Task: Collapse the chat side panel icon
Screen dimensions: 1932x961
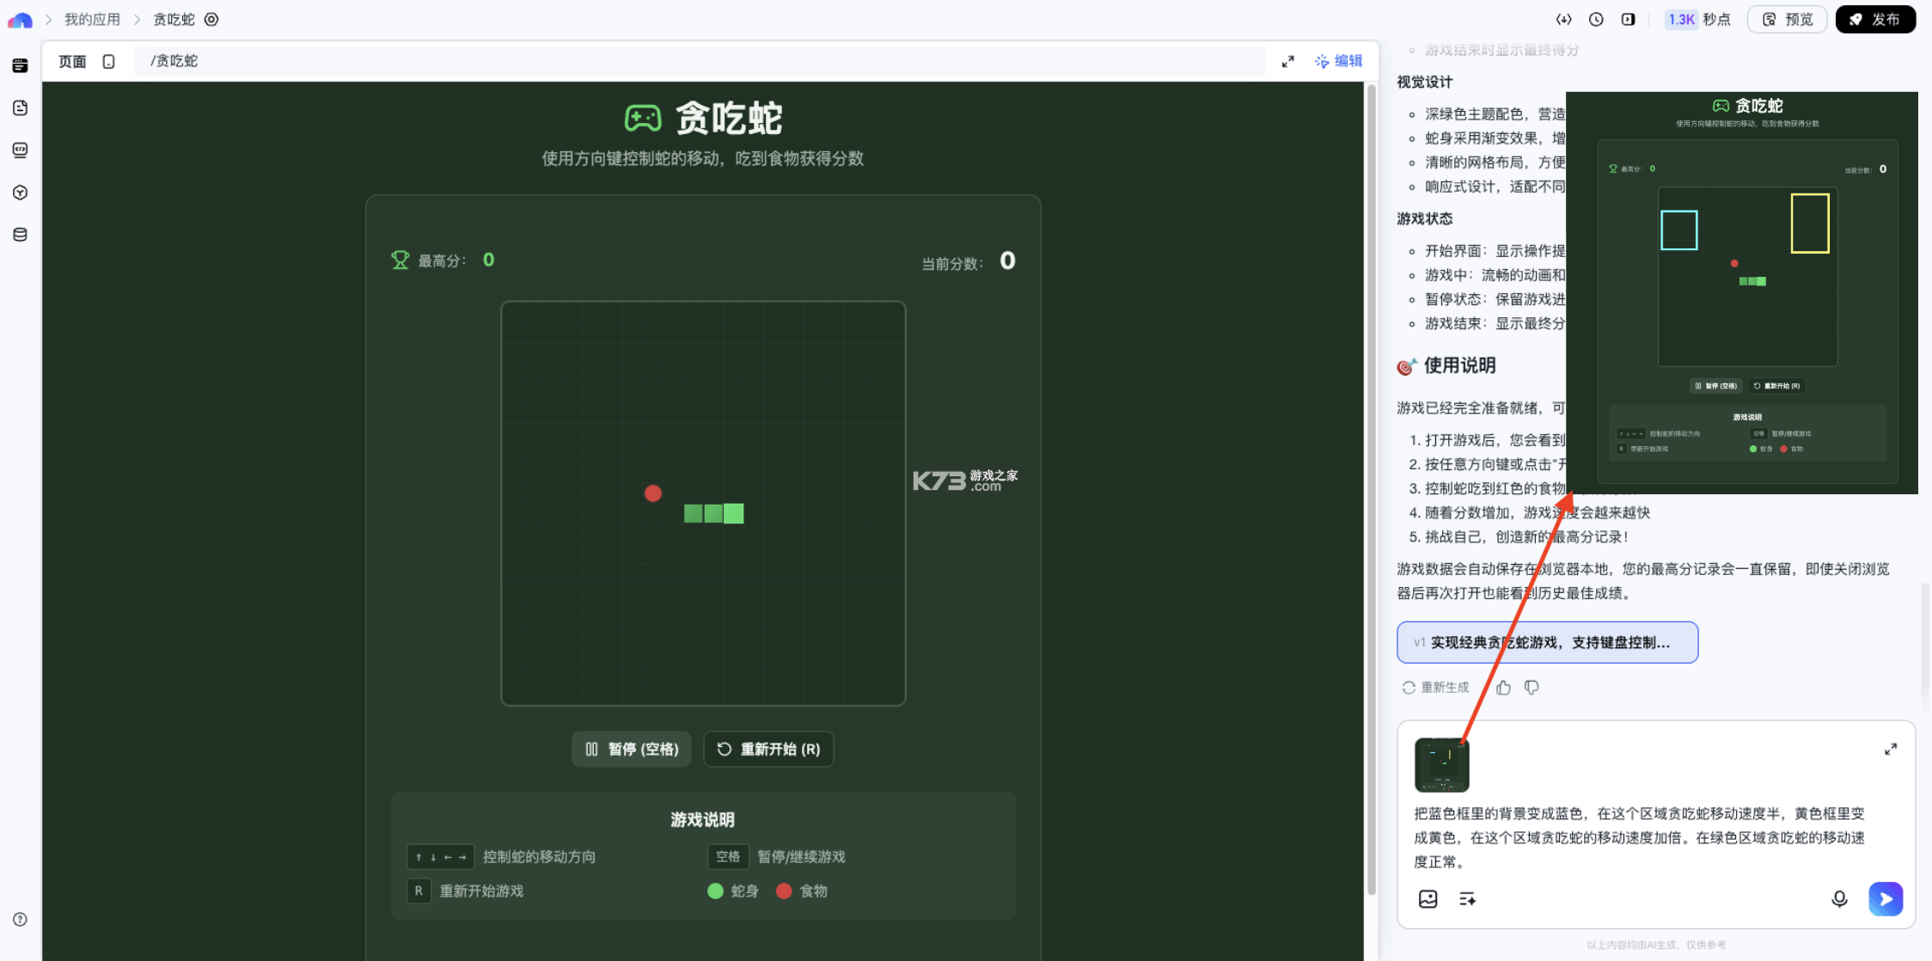Action: (x=1628, y=19)
